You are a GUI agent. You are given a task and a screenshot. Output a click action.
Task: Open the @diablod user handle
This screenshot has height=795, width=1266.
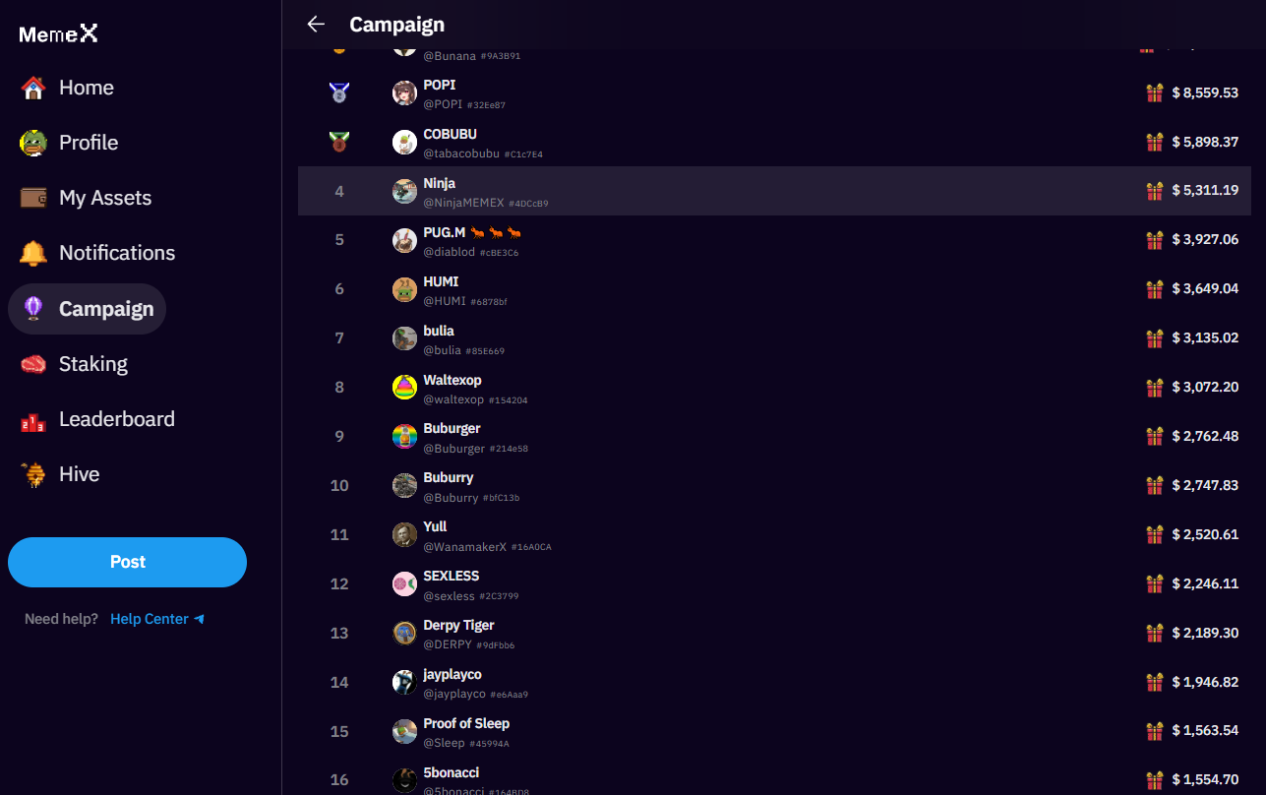click(450, 252)
